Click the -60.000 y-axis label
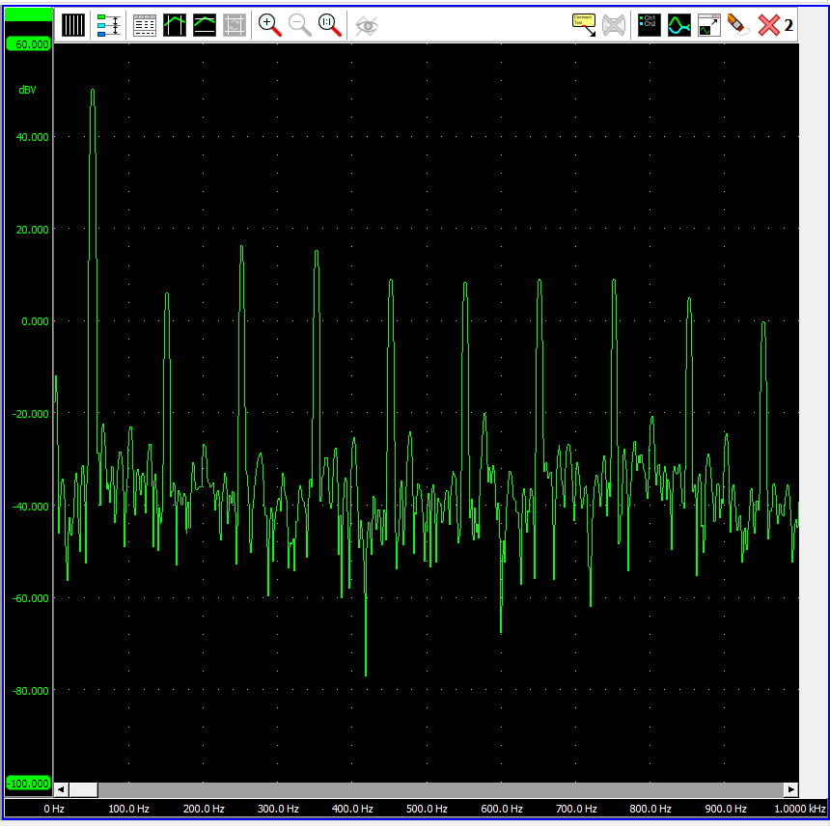830x826 pixels. click(31, 598)
